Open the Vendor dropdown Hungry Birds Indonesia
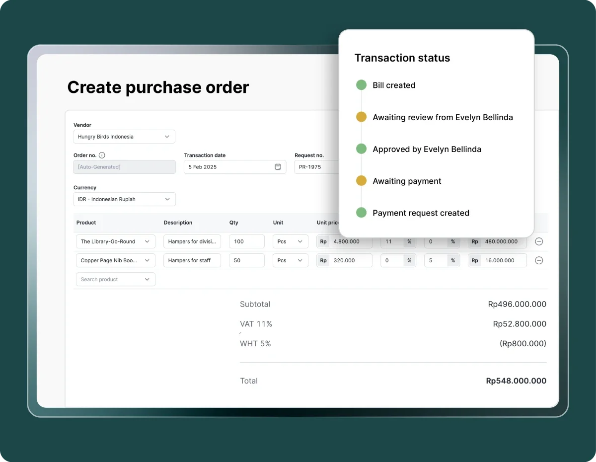This screenshot has height=462, width=596. pos(124,137)
